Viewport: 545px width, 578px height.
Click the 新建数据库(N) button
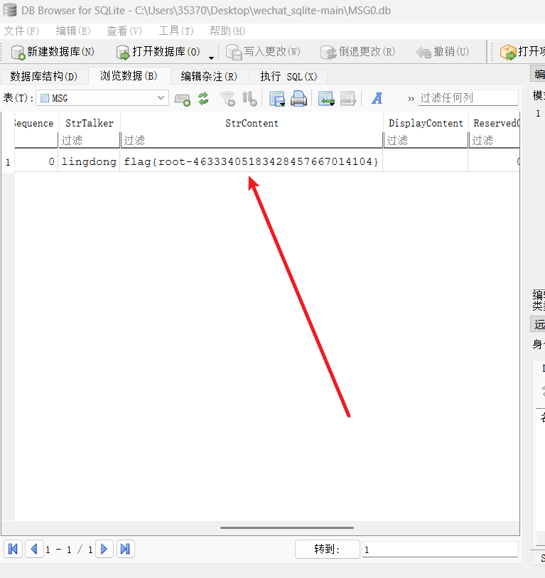coord(53,52)
